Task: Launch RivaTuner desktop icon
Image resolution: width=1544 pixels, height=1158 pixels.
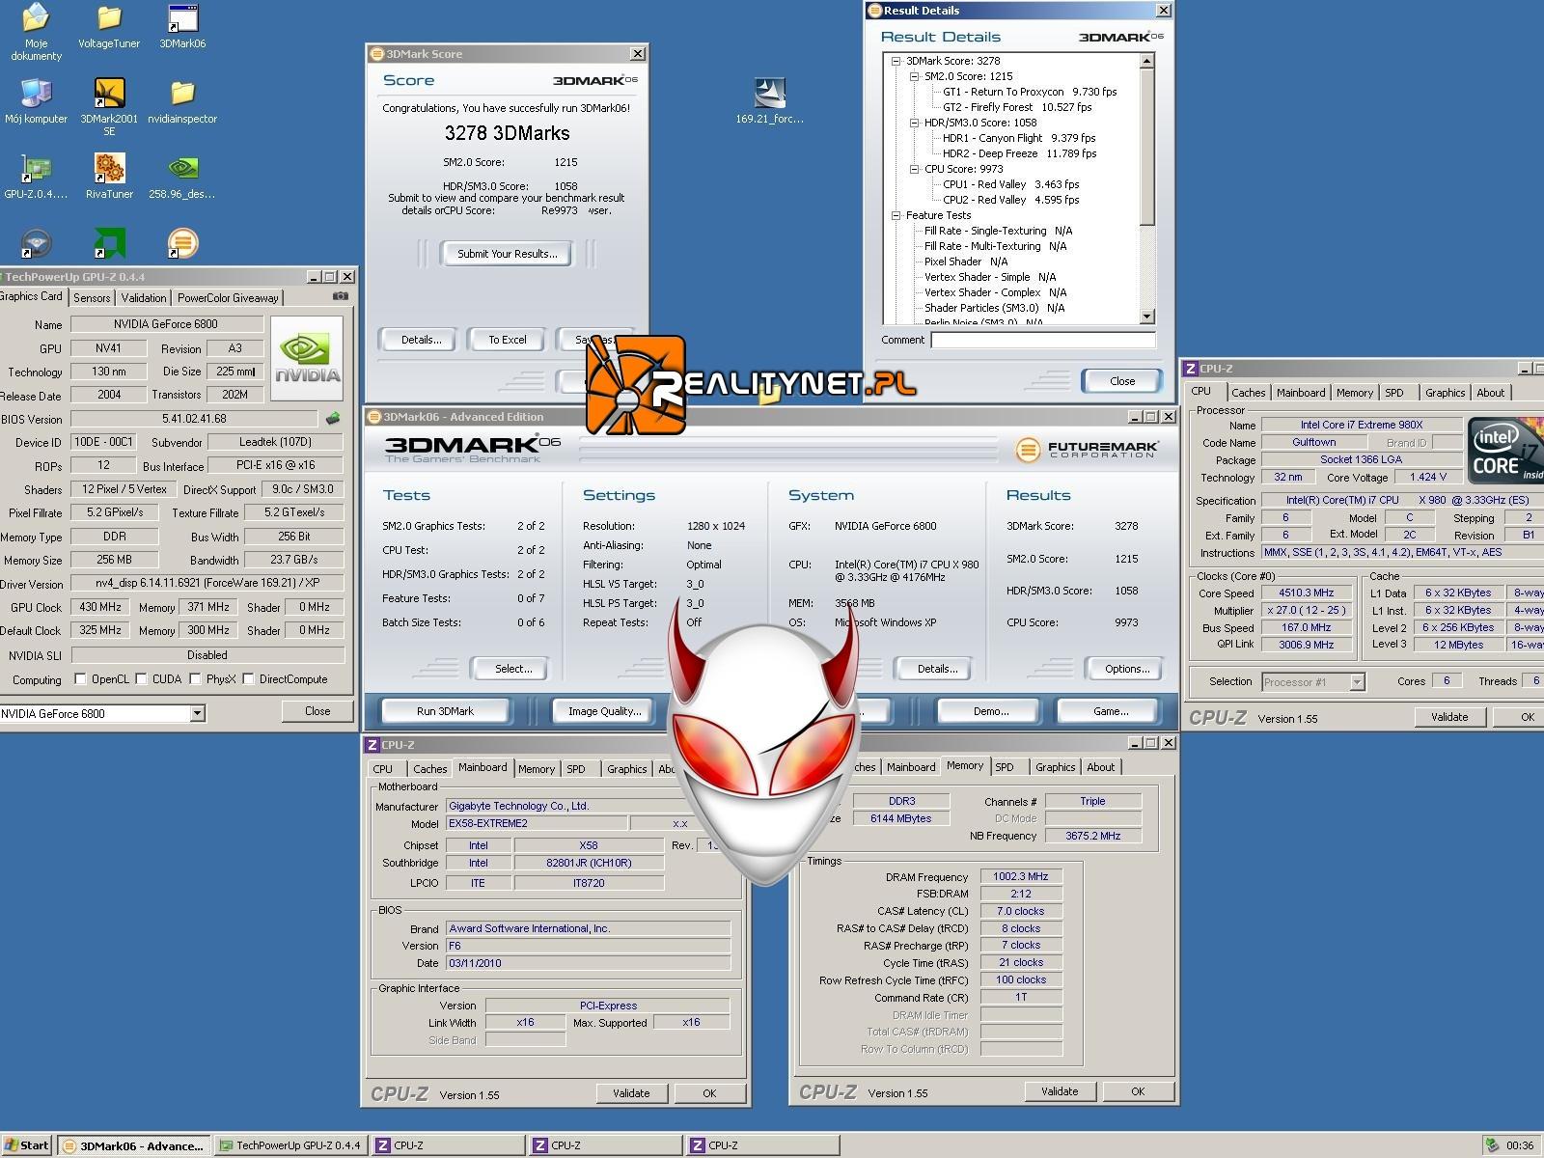Action: pyautogui.click(x=109, y=177)
